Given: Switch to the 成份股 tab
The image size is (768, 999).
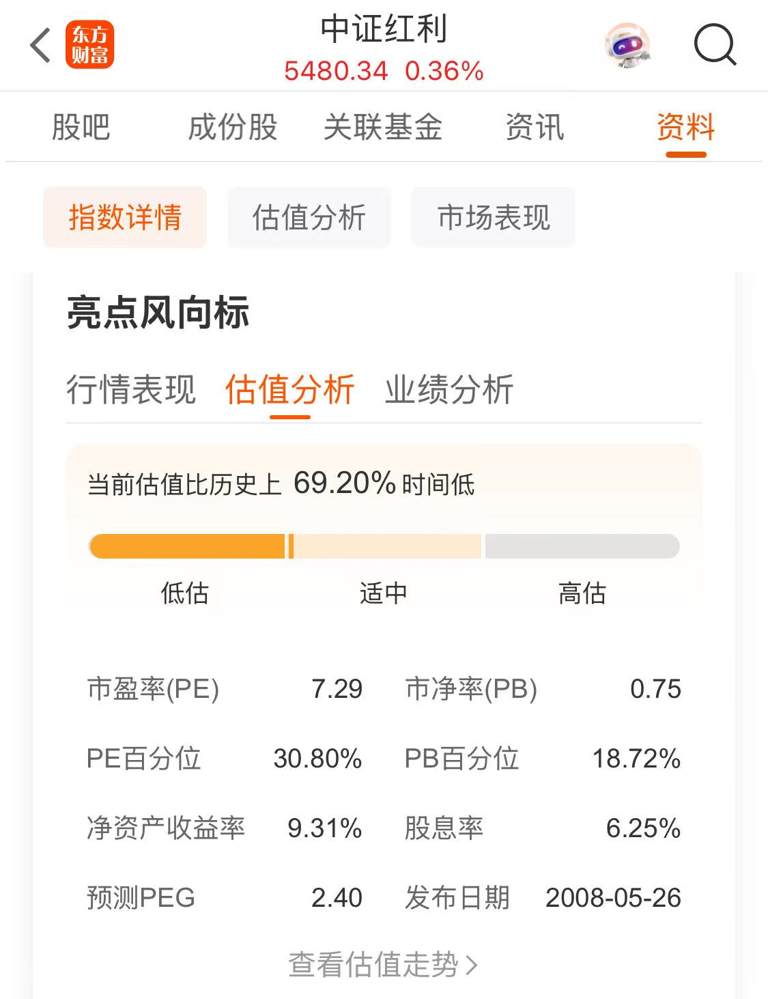Looking at the screenshot, I should (233, 127).
